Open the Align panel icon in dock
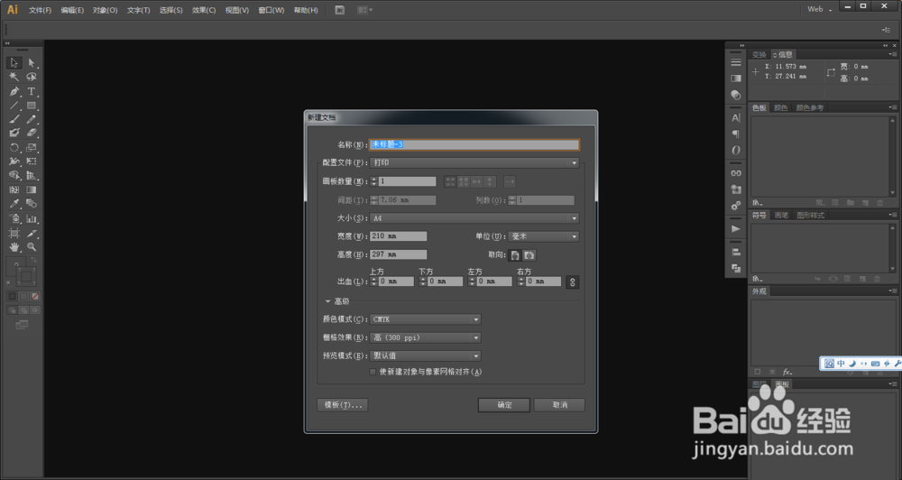This screenshot has height=480, width=902. 736,252
